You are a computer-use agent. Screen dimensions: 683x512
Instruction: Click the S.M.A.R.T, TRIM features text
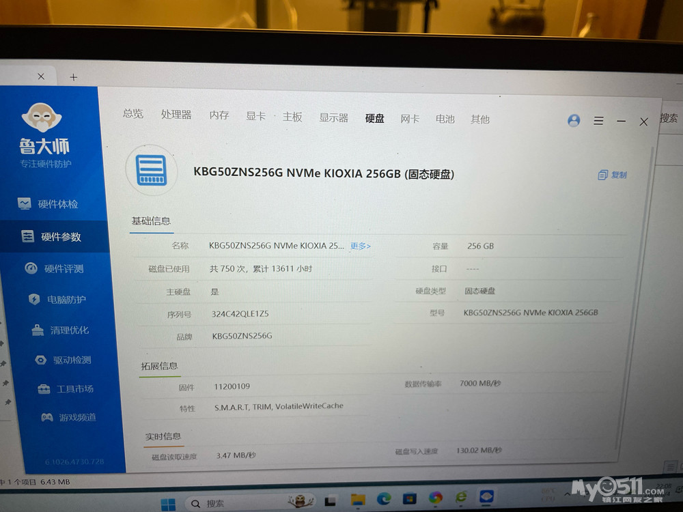[279, 406]
